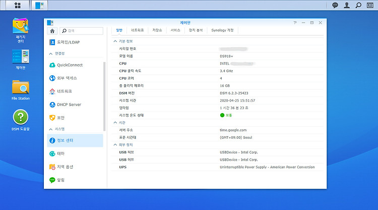Open the top bar search magnifier
378x210 pixels.
pyautogui.click(x=358, y=6)
